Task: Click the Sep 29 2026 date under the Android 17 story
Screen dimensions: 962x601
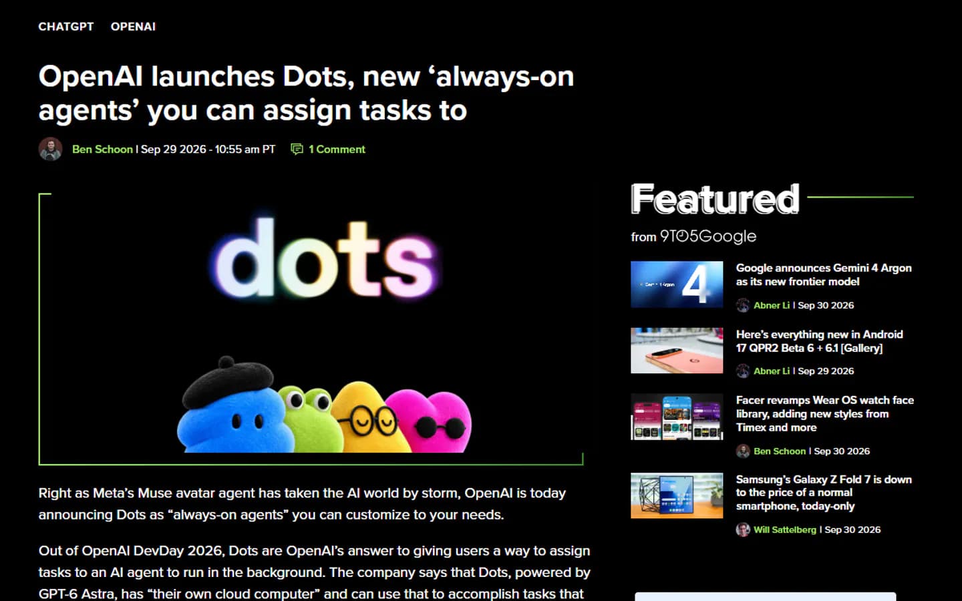Action: [826, 371]
